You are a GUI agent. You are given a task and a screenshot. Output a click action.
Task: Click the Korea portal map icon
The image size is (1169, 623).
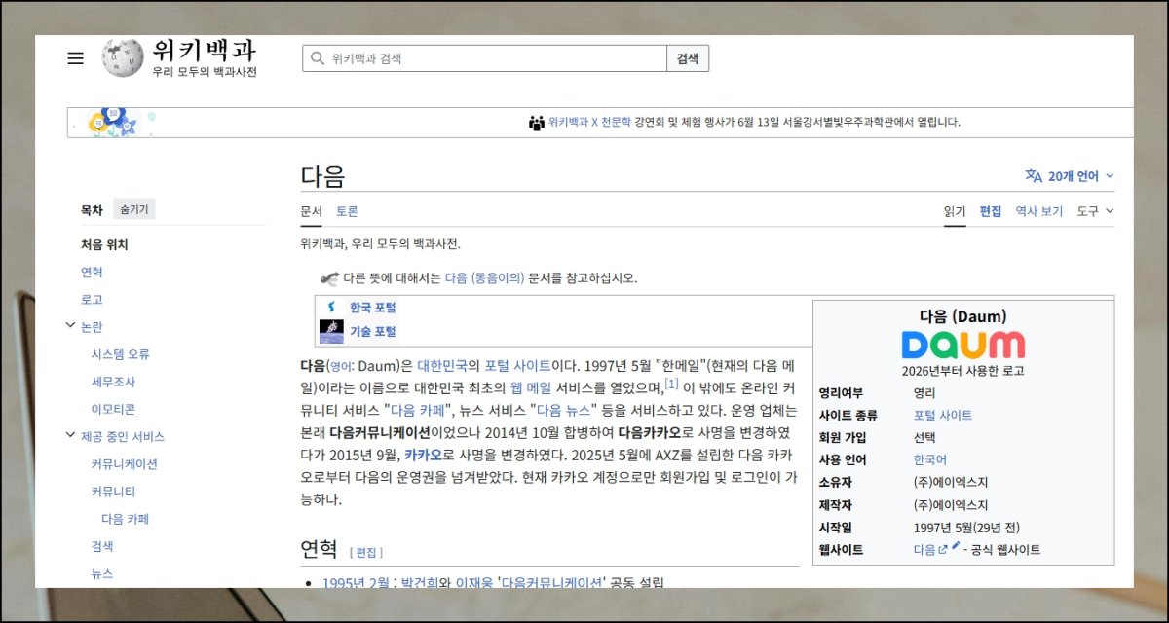pos(331,308)
